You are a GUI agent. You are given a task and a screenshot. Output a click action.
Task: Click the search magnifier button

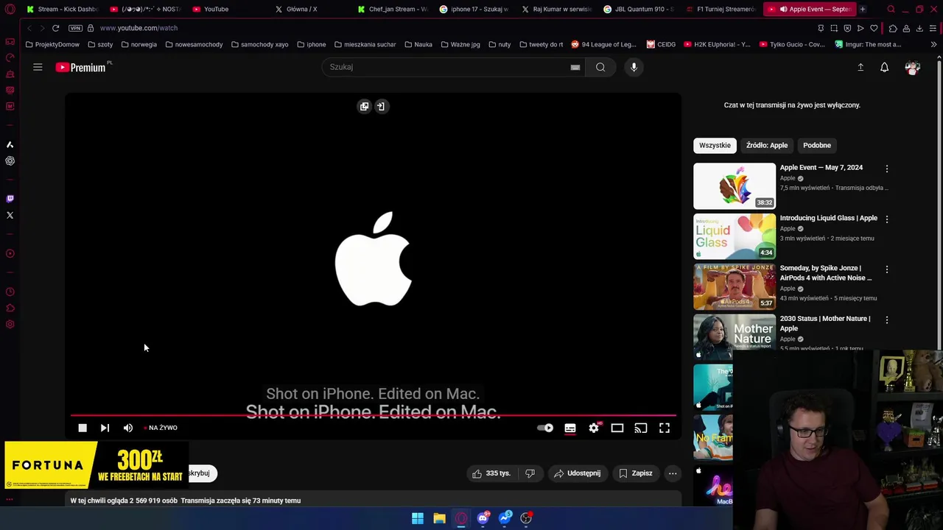click(600, 67)
